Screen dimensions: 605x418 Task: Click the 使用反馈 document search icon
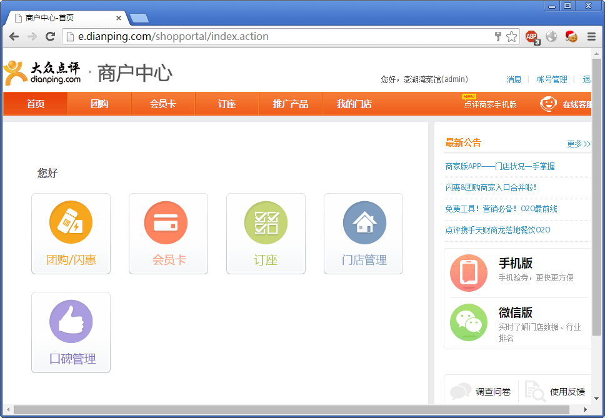pyautogui.click(x=535, y=391)
